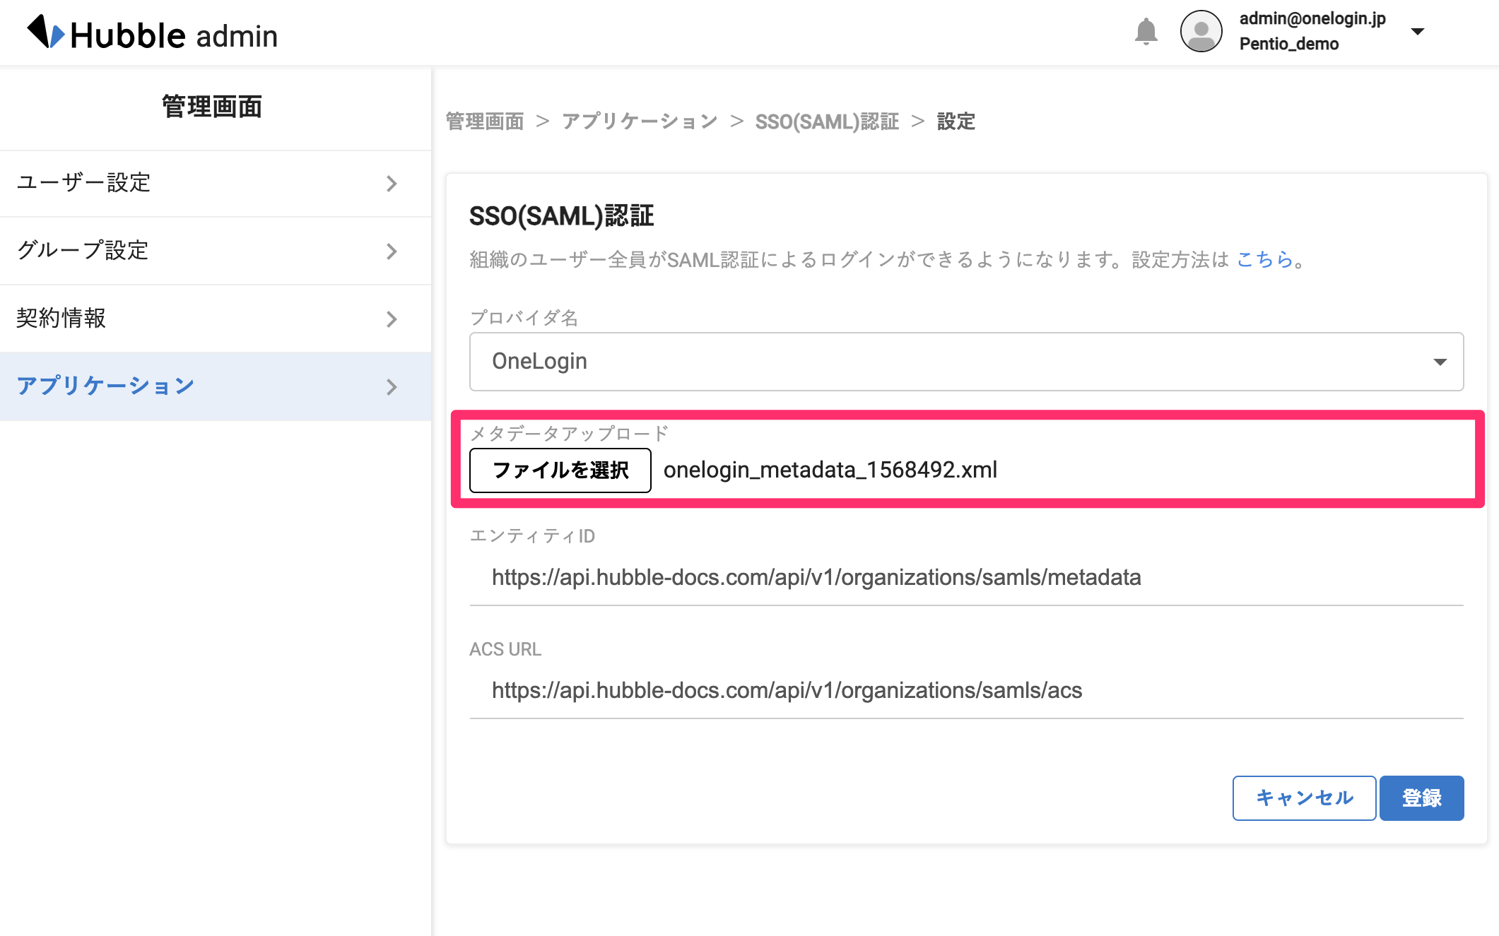Open ユーザー設定 menu item

coord(216,183)
